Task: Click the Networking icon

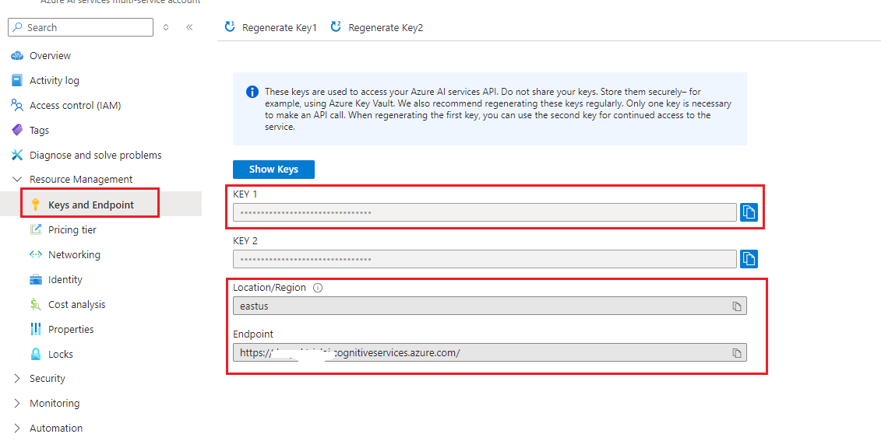Action: (x=36, y=254)
